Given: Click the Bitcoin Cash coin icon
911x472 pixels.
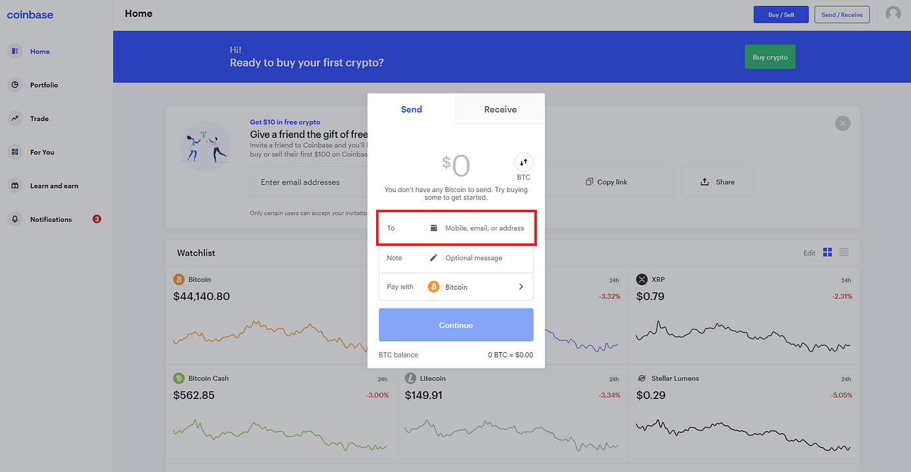Looking at the screenshot, I should point(179,378).
